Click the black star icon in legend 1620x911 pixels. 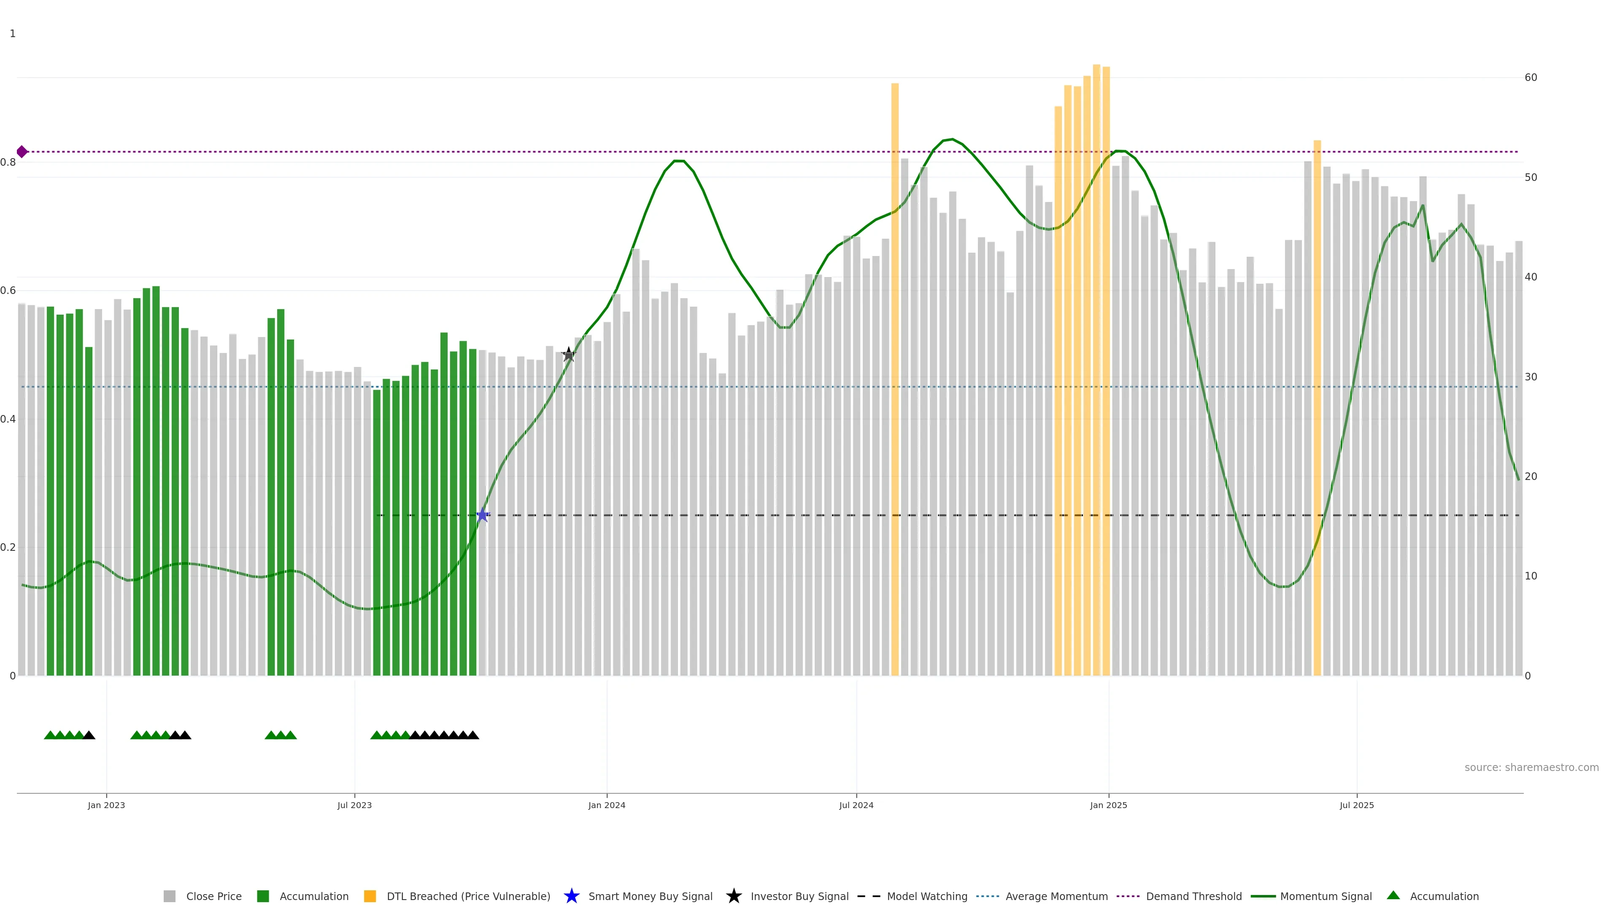[733, 896]
